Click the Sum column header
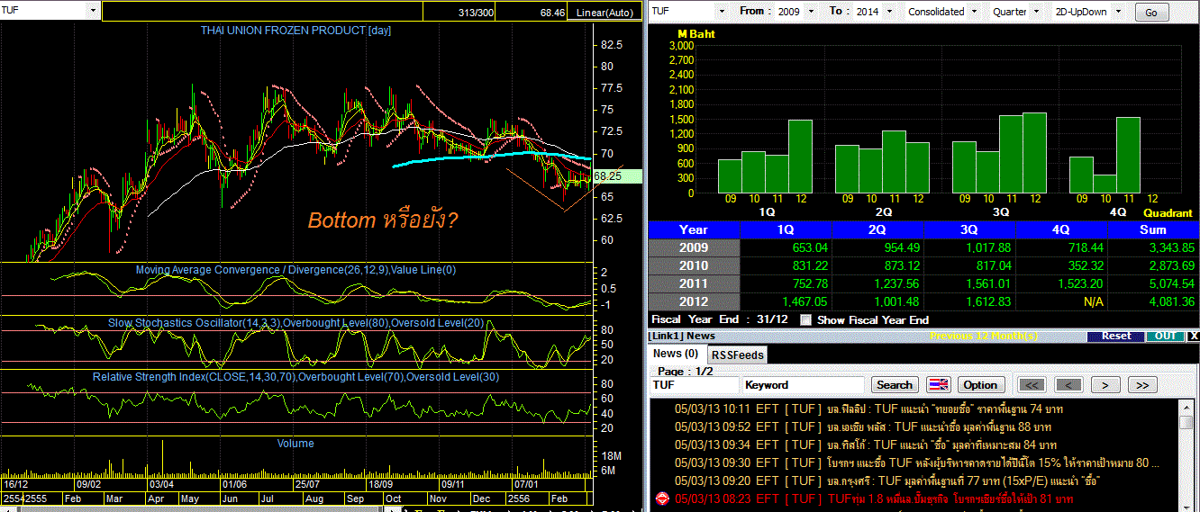1200x512 pixels. coord(1153,229)
